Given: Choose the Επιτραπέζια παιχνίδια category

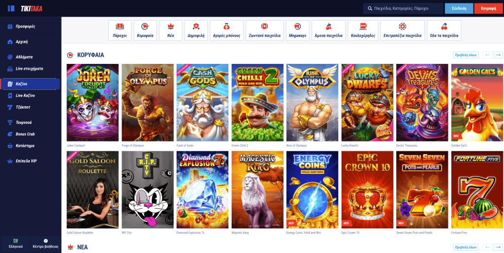Looking at the screenshot, I should (x=402, y=30).
